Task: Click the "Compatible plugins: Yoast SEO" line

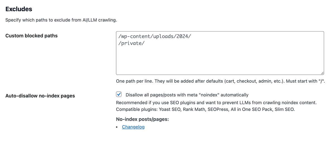Action: click(205, 109)
